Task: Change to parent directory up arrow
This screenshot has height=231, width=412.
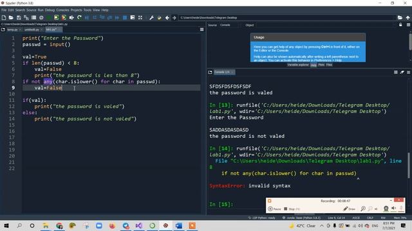Action: (407, 17)
